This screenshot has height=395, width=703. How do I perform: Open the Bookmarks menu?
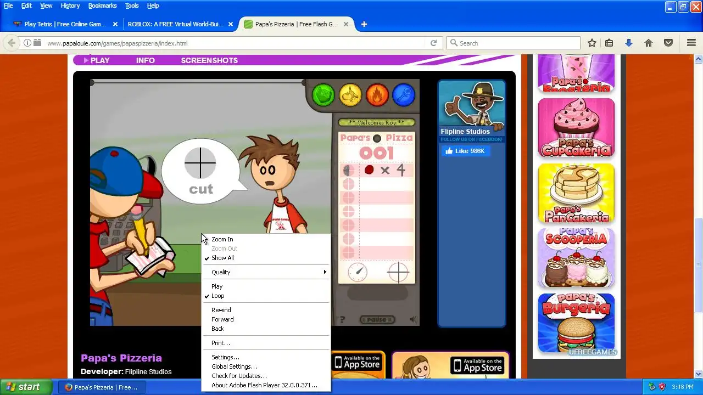(x=102, y=5)
